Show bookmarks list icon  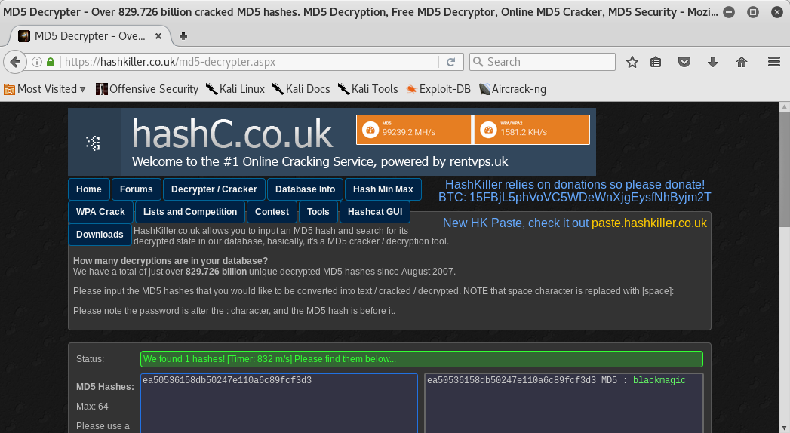point(656,62)
